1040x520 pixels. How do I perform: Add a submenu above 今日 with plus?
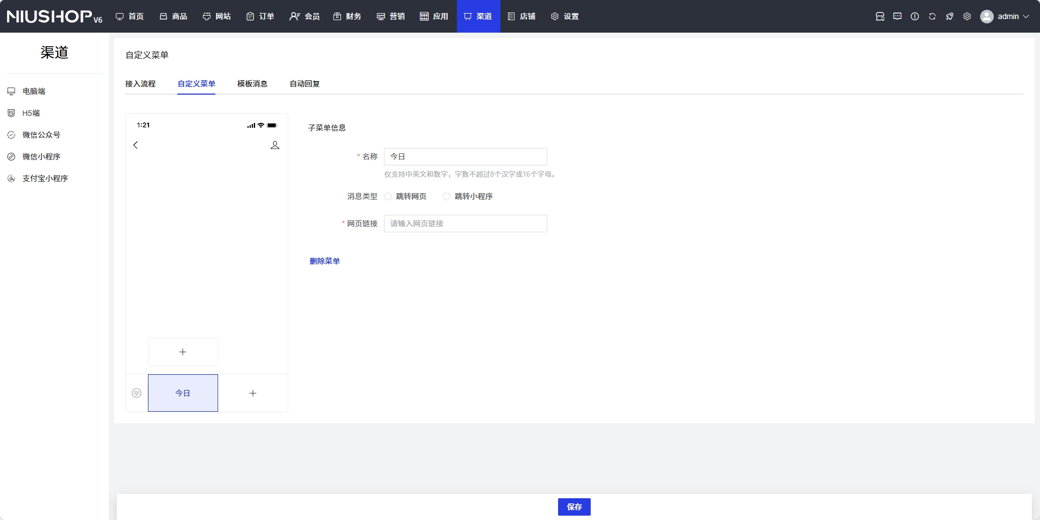click(183, 352)
